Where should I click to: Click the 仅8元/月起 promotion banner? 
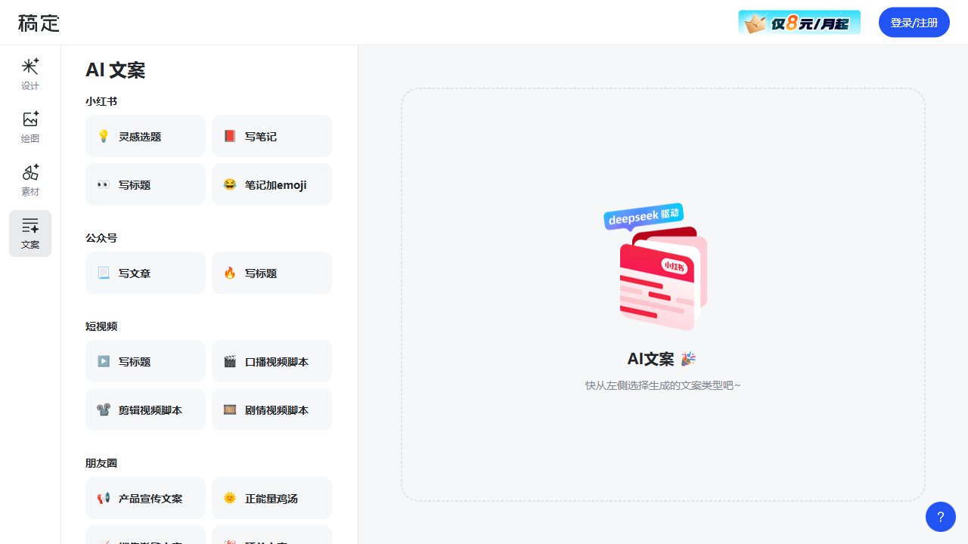click(799, 23)
